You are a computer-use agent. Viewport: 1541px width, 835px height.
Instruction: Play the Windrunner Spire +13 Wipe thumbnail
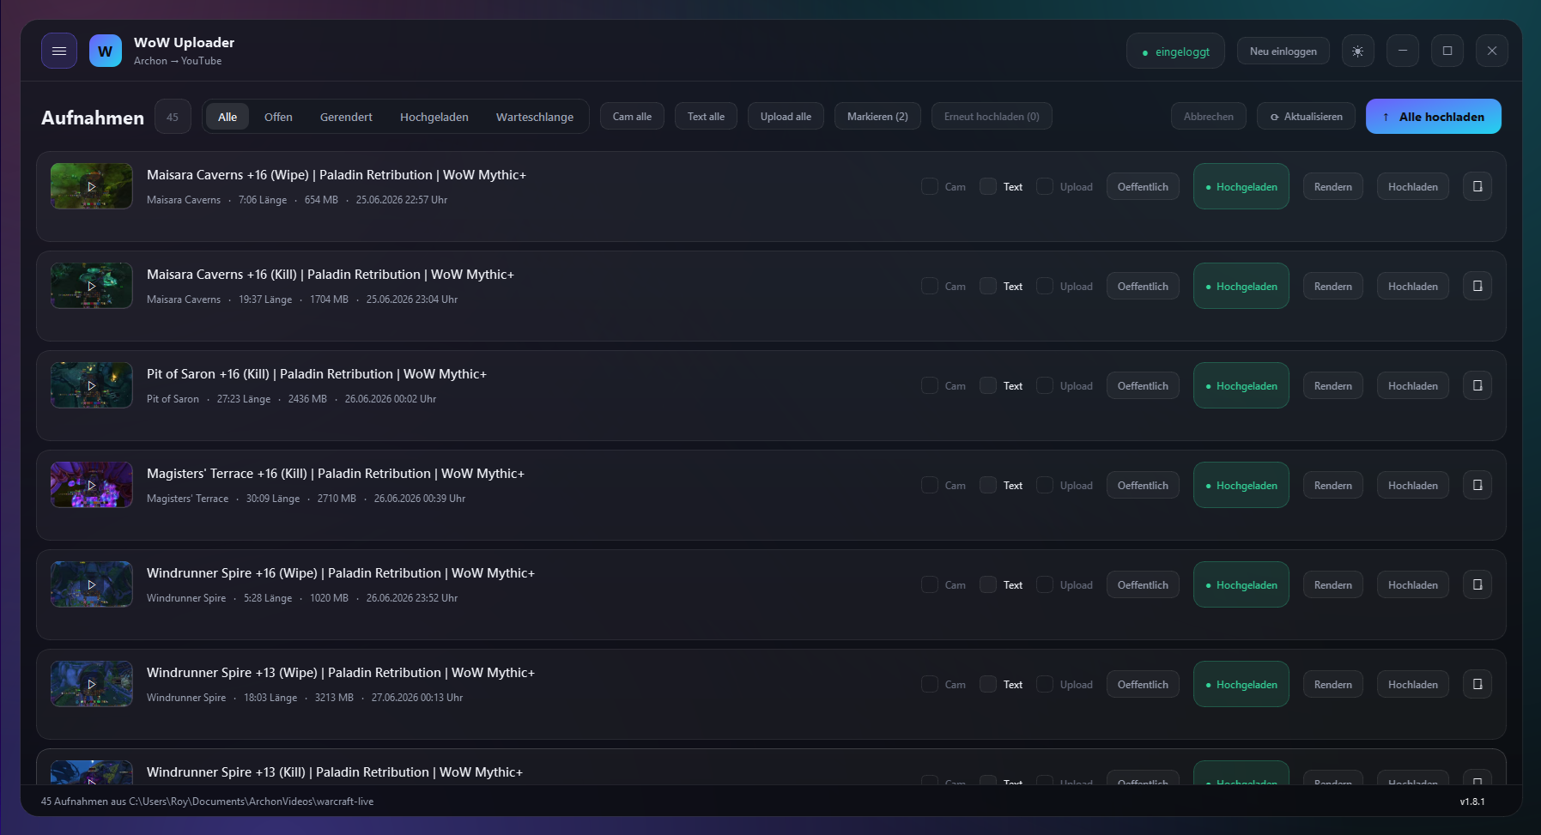tap(92, 684)
